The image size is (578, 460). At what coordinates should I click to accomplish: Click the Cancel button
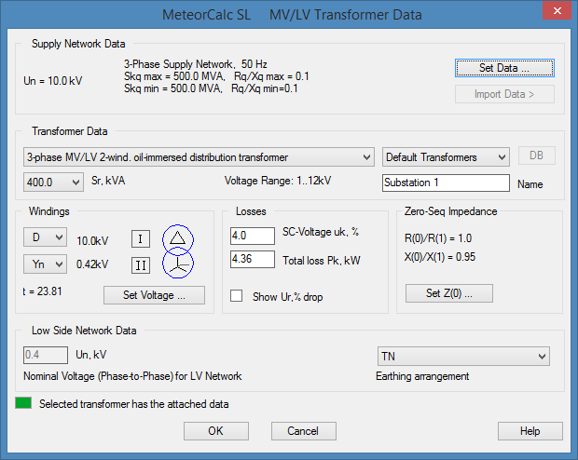click(x=303, y=431)
